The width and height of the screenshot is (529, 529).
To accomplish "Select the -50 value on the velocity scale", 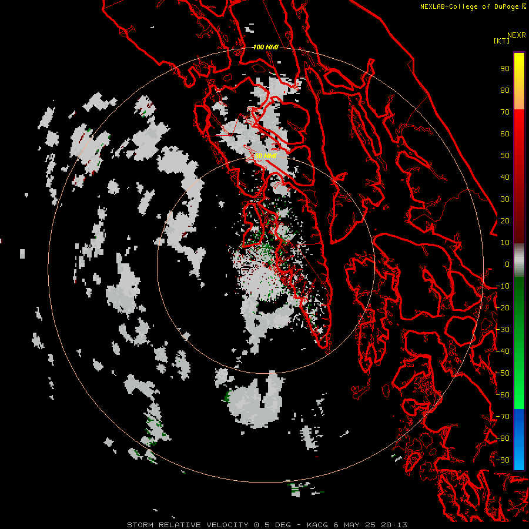I will point(503,373).
